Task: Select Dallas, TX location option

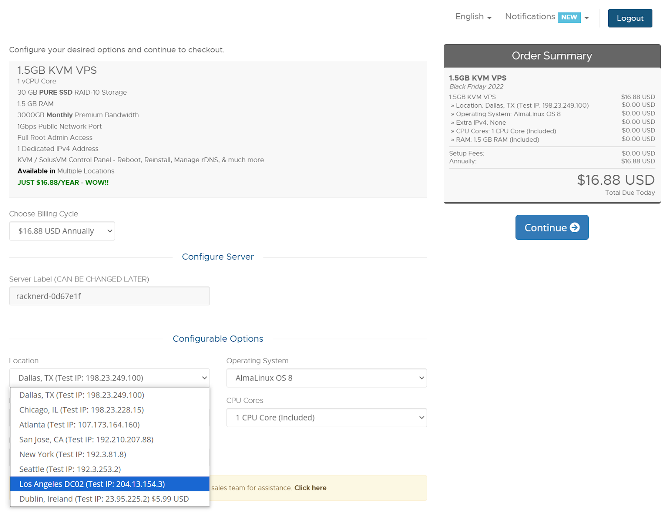Action: (x=82, y=395)
